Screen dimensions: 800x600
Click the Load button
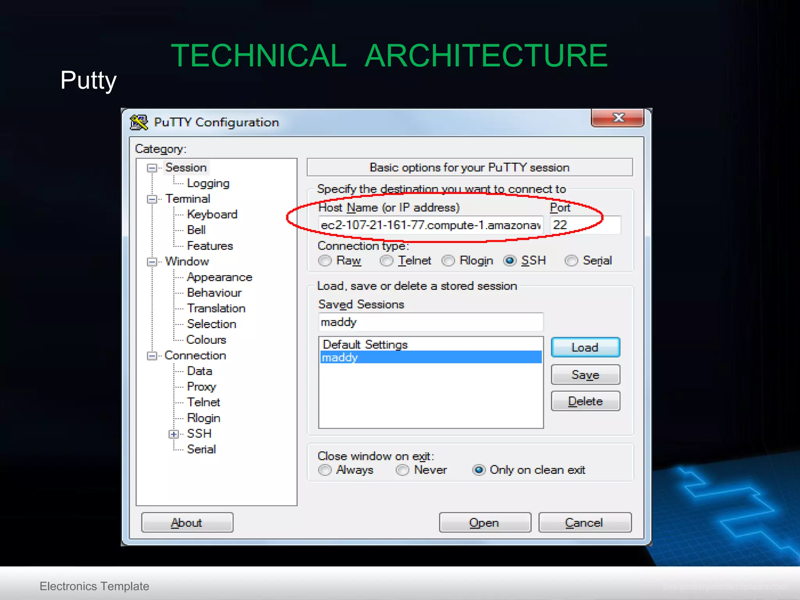click(585, 347)
